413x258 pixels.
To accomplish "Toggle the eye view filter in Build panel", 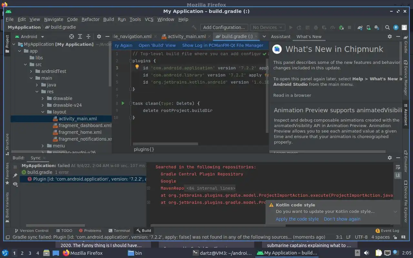I will [15, 184].
